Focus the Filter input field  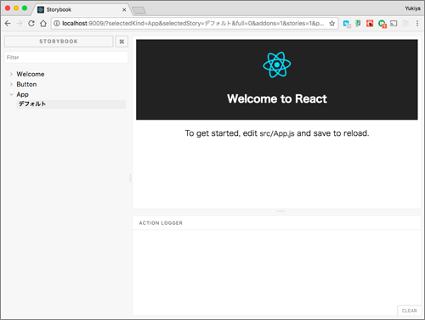pyautogui.click(x=66, y=58)
